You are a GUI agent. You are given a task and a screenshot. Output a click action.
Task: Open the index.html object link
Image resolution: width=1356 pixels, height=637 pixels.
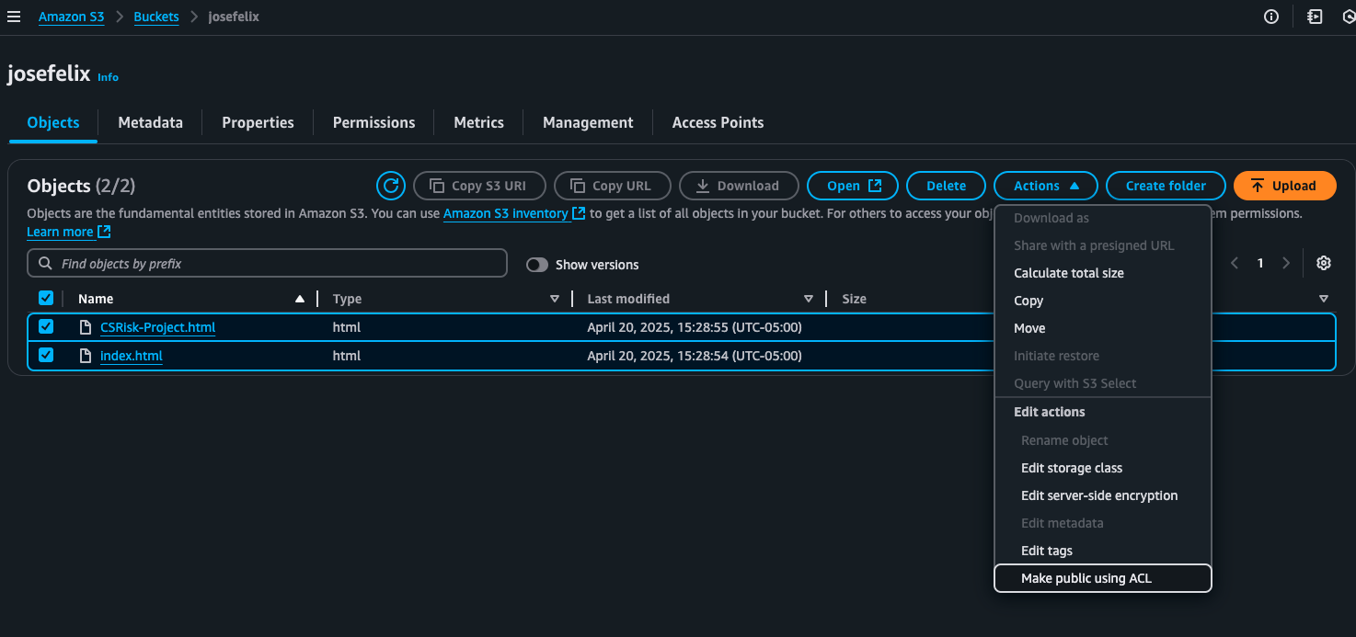132,356
